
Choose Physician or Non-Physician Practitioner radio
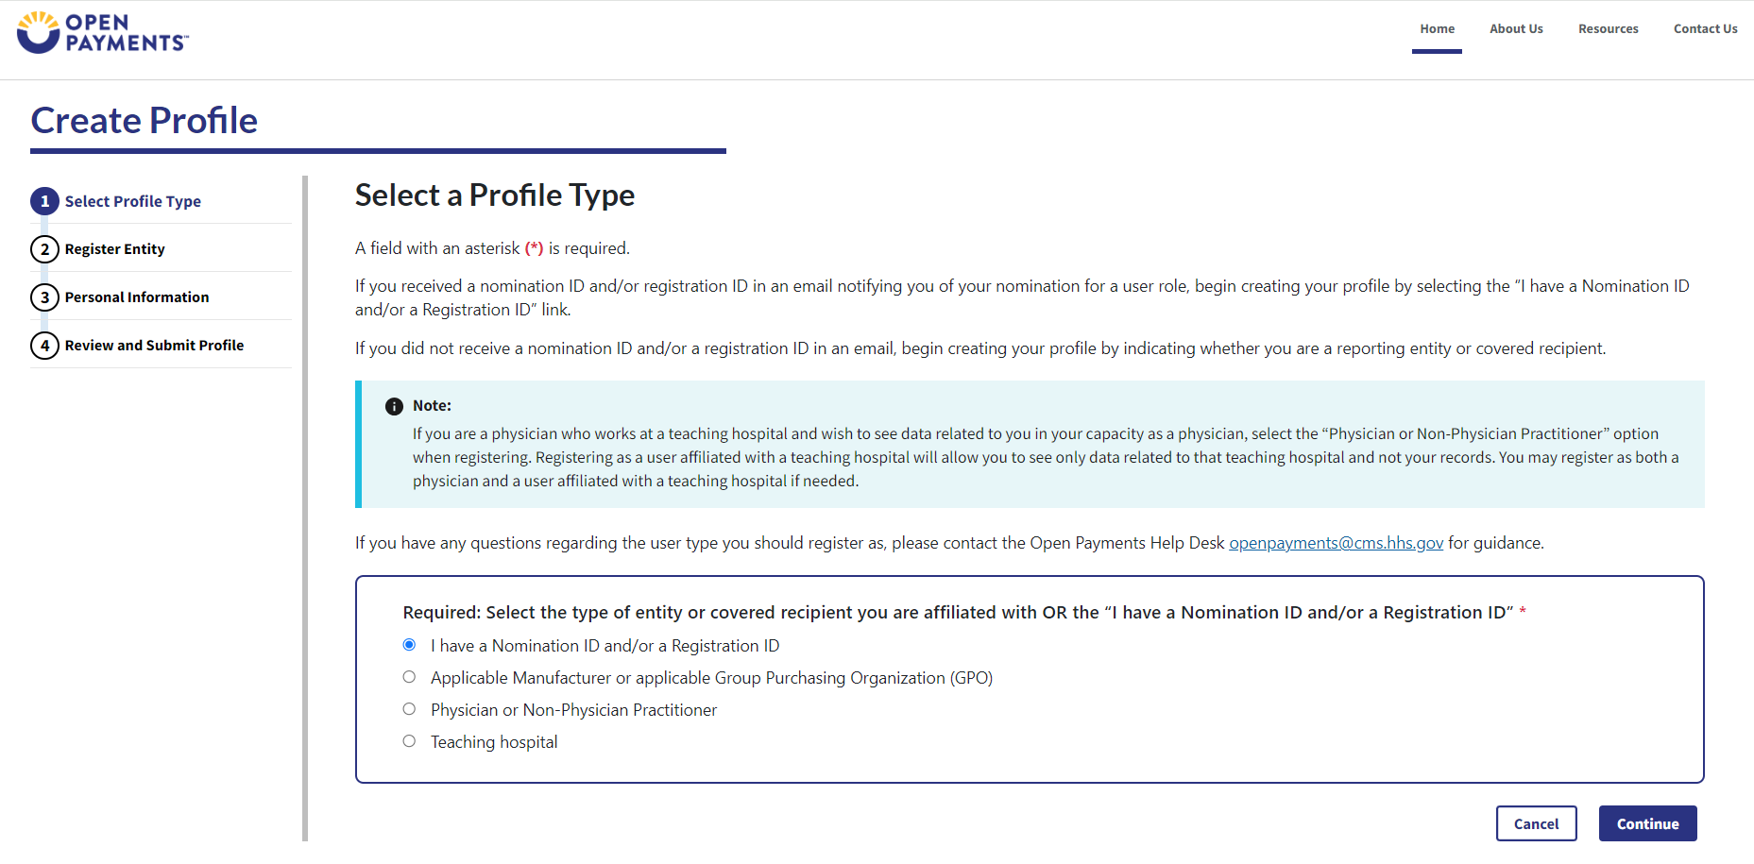pos(409,709)
